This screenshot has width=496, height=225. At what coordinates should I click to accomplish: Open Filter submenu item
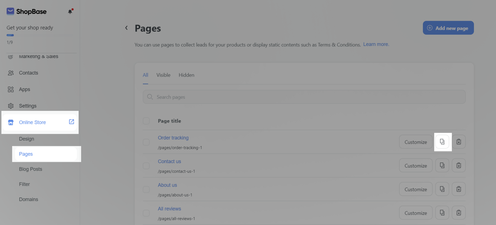(24, 184)
